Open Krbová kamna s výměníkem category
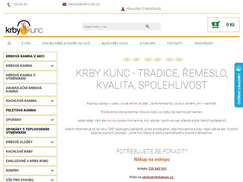This screenshot has height=182, width=243. (30, 77)
